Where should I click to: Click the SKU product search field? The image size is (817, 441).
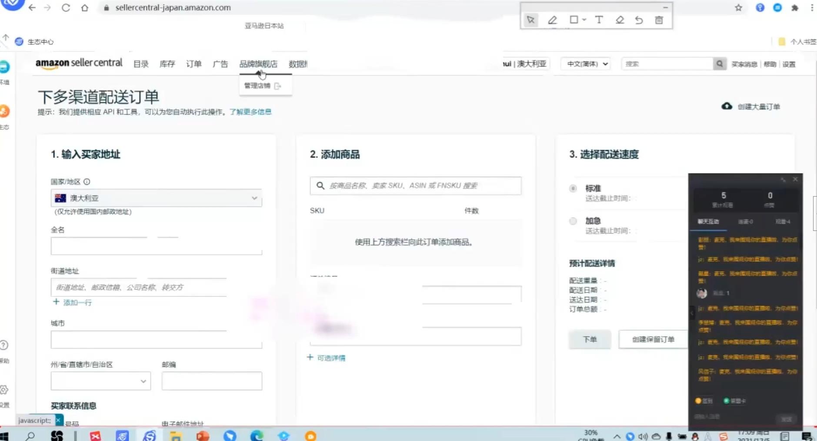point(415,186)
